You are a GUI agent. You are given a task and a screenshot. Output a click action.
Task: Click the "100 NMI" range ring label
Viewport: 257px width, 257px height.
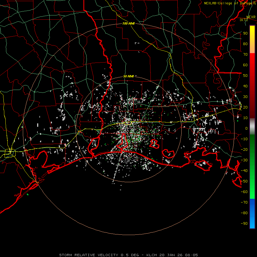pos(128,23)
